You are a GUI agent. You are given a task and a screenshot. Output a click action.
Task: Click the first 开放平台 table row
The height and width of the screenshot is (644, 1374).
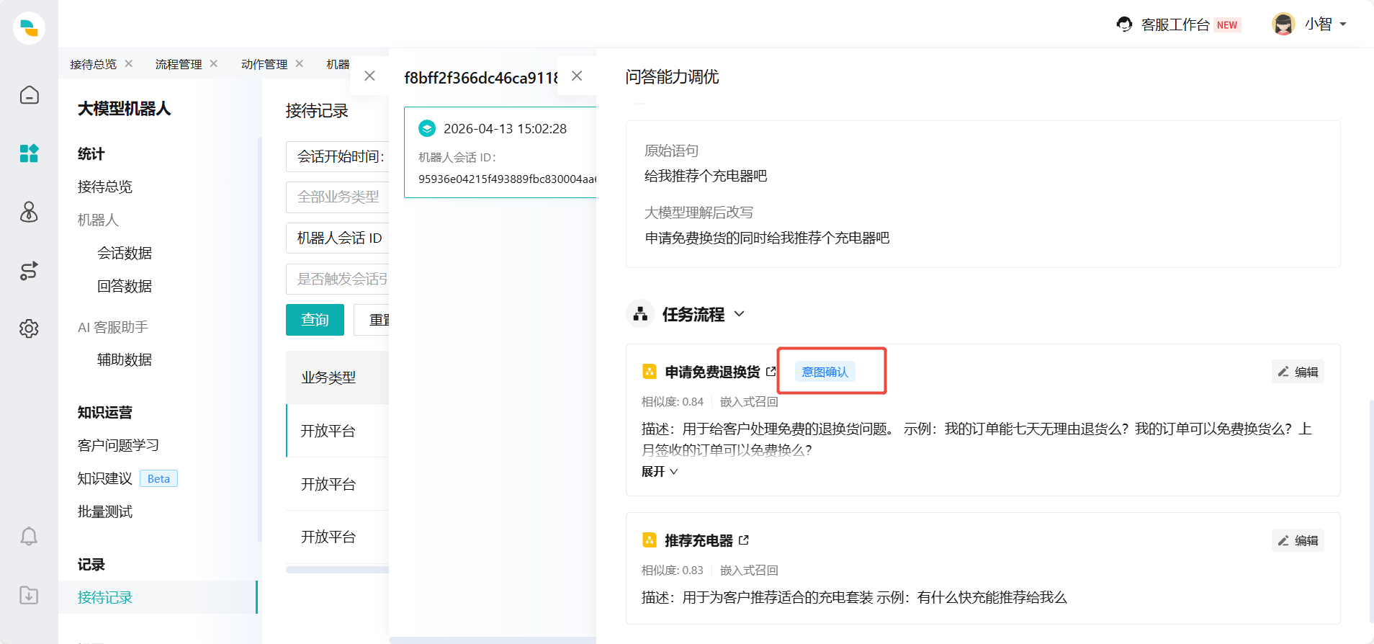(337, 431)
